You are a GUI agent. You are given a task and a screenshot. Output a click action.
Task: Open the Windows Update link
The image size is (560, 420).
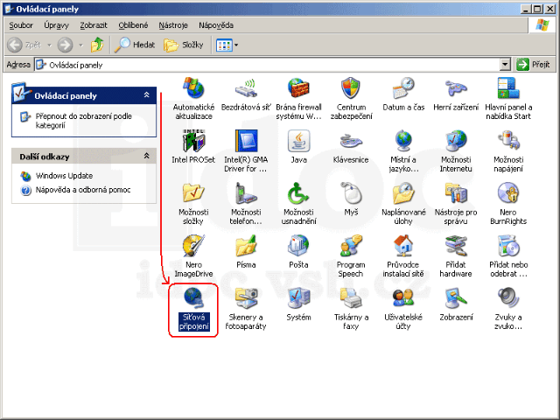pos(64,176)
